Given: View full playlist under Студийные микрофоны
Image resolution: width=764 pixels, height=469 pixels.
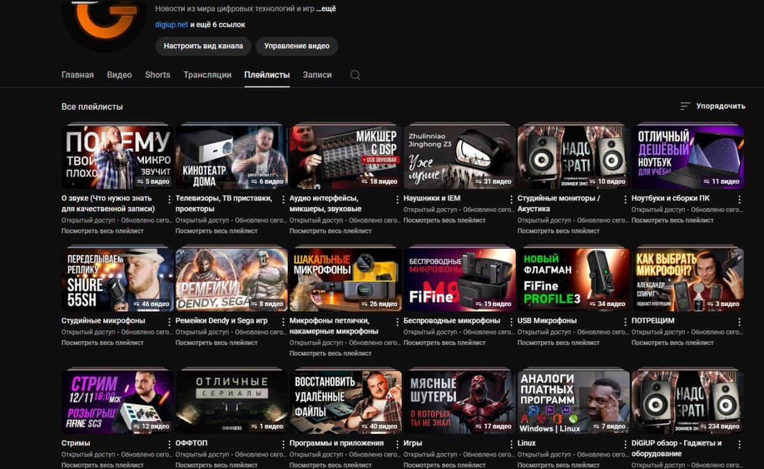Looking at the screenshot, I should pos(103,342).
